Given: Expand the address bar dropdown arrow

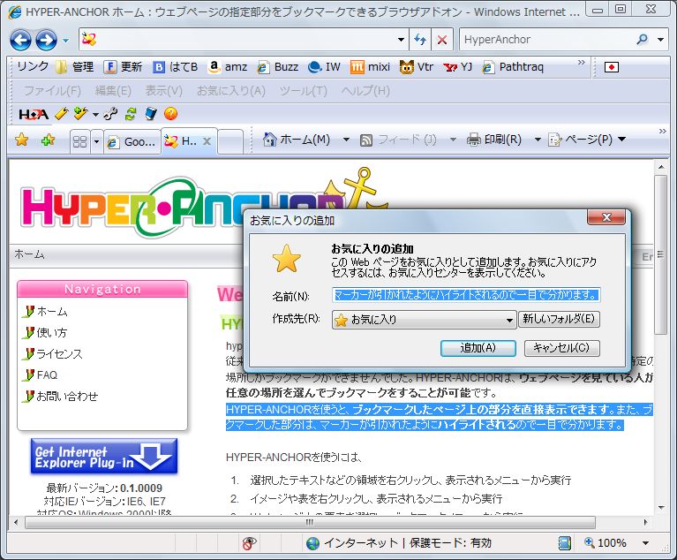Looking at the screenshot, I should (x=401, y=40).
